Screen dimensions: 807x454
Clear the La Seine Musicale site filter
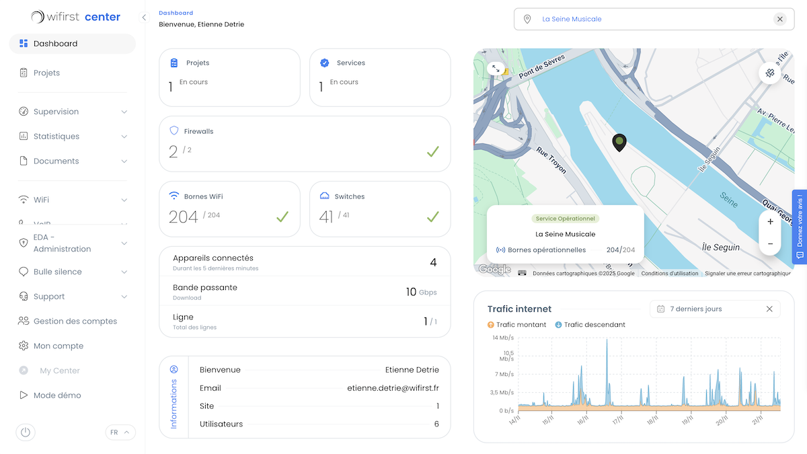[779, 19]
